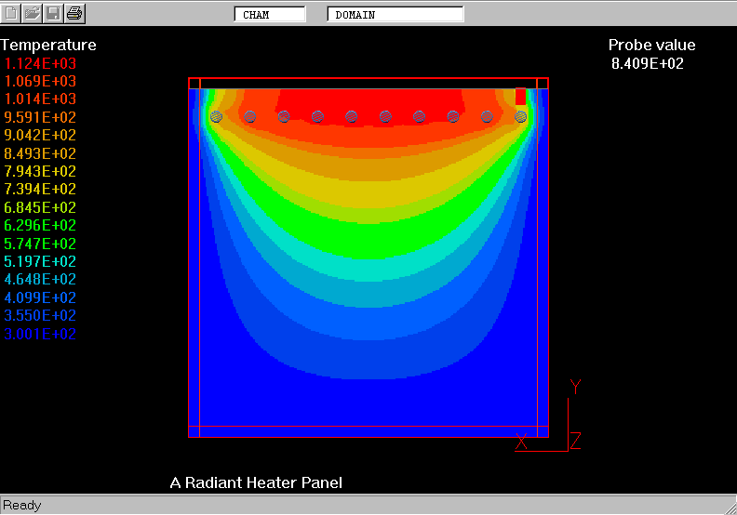Click the red probe marker in plot
Image resolution: width=737 pixels, height=515 pixels.
(x=520, y=96)
